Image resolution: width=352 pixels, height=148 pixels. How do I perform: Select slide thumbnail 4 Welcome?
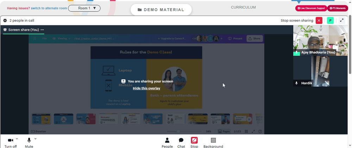click(108, 119)
